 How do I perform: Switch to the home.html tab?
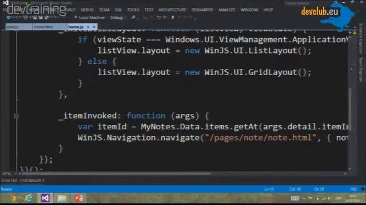pyautogui.click(x=49, y=27)
